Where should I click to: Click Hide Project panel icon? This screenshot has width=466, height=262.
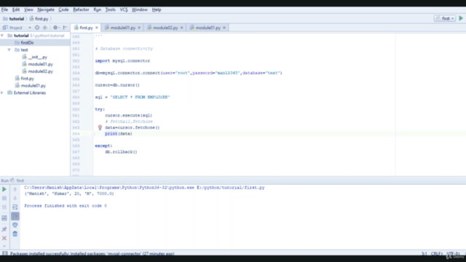click(65, 28)
